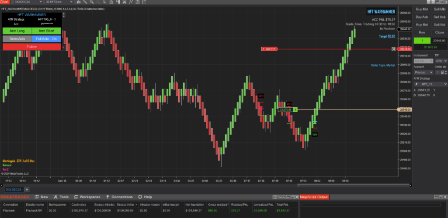The image size is (448, 218).
Task: Open the 30 HFTBars interval dropdown
Action: tap(59, 2)
